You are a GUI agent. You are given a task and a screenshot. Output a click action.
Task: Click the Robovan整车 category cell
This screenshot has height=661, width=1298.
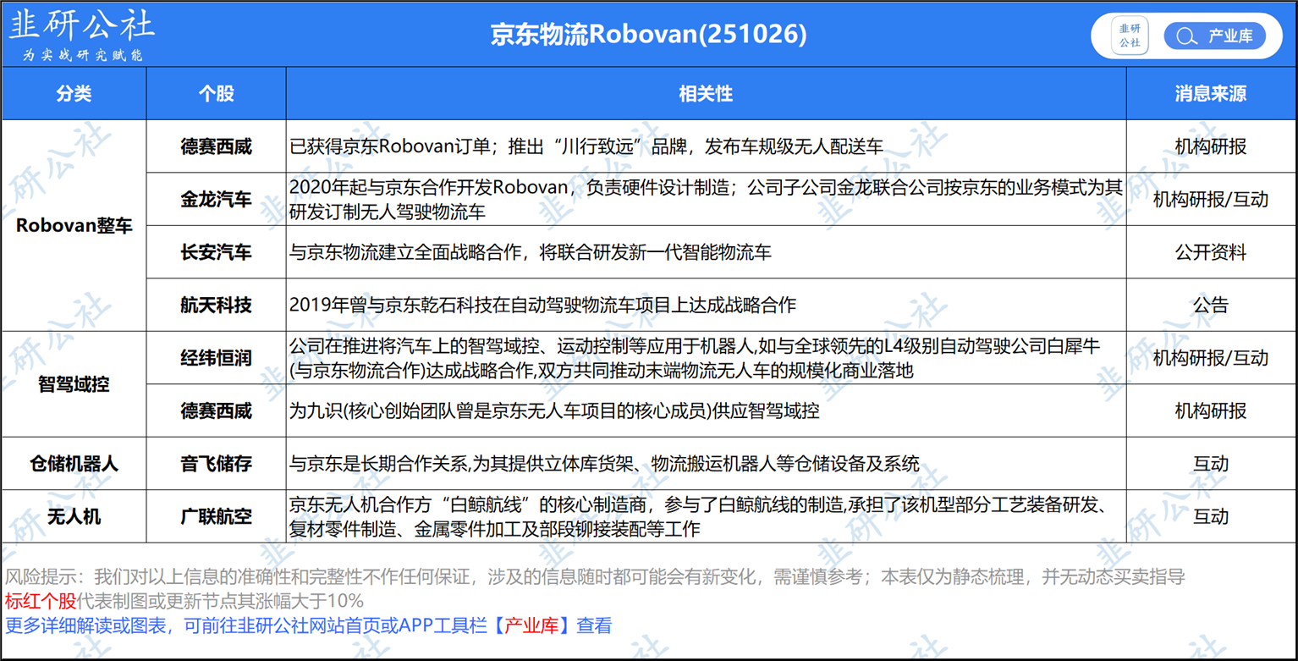[74, 226]
